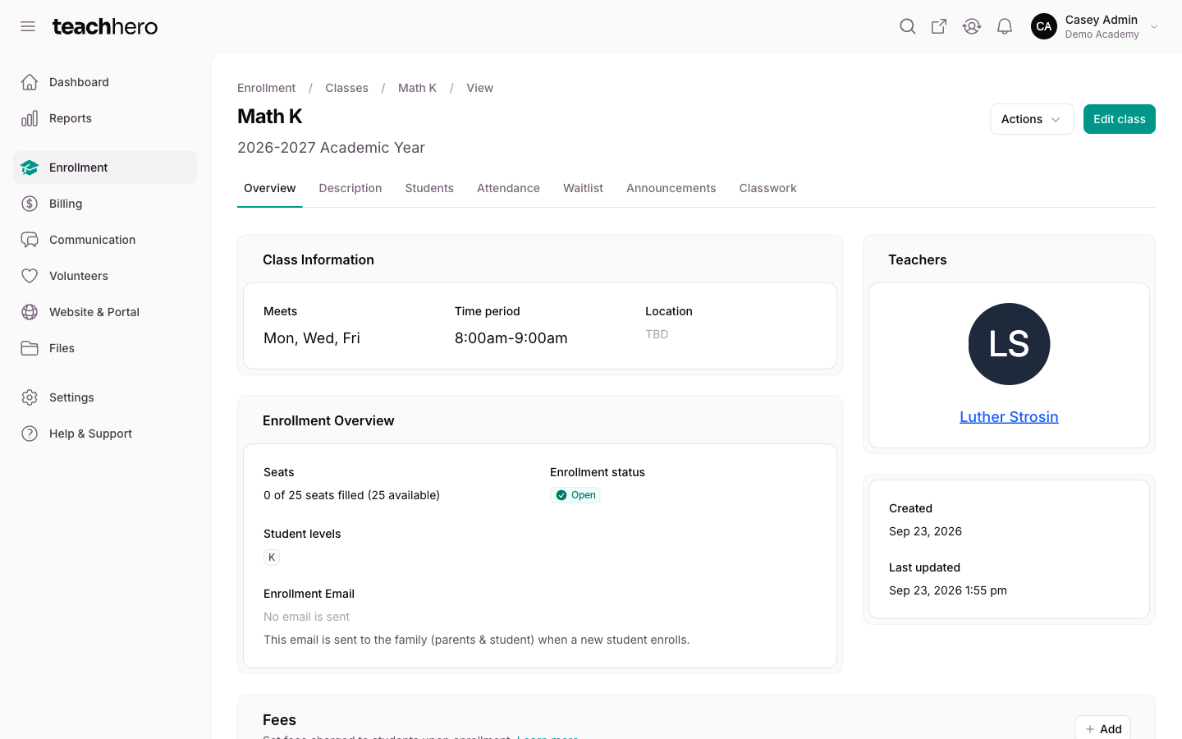This screenshot has width=1182, height=739.
Task: Open Reports in sidebar
Action: [105, 118]
